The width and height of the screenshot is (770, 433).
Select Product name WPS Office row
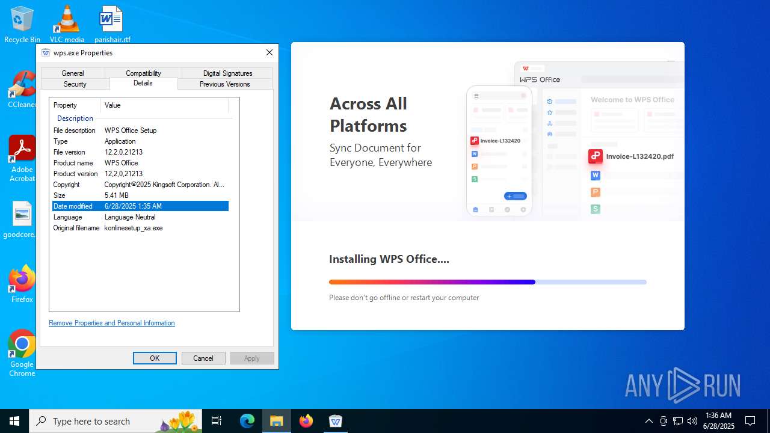[x=140, y=163]
